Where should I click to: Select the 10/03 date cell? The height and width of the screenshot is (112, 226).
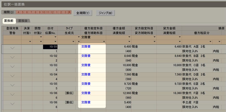[50, 65]
